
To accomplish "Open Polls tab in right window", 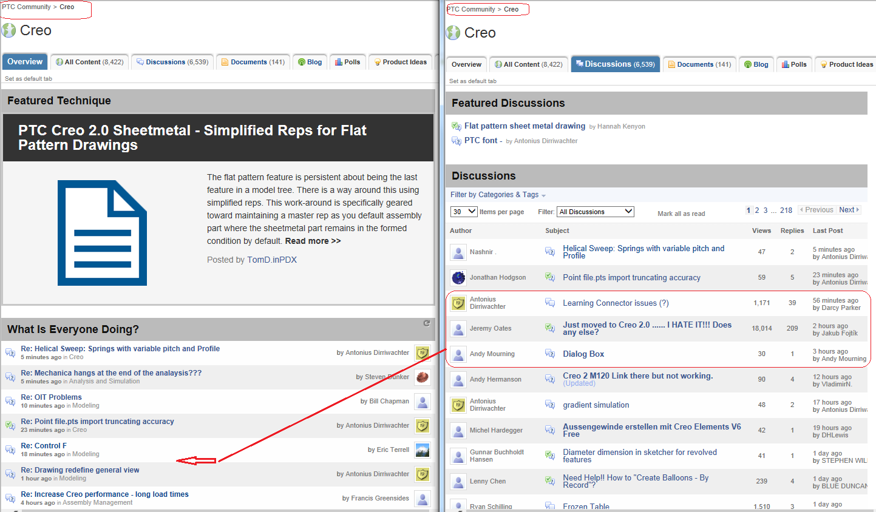I will (794, 64).
